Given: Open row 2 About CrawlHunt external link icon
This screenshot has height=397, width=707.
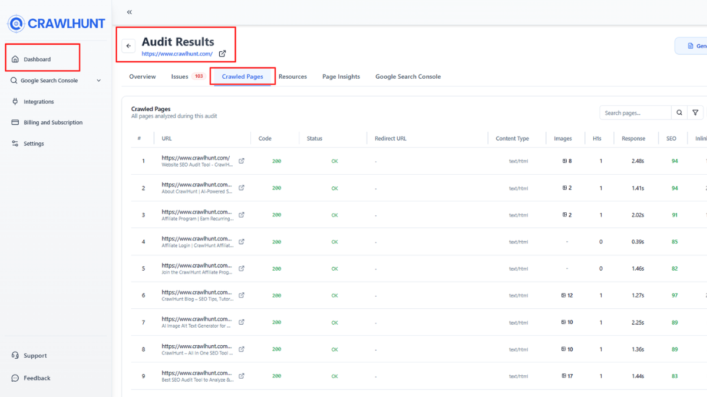Looking at the screenshot, I should click(242, 188).
